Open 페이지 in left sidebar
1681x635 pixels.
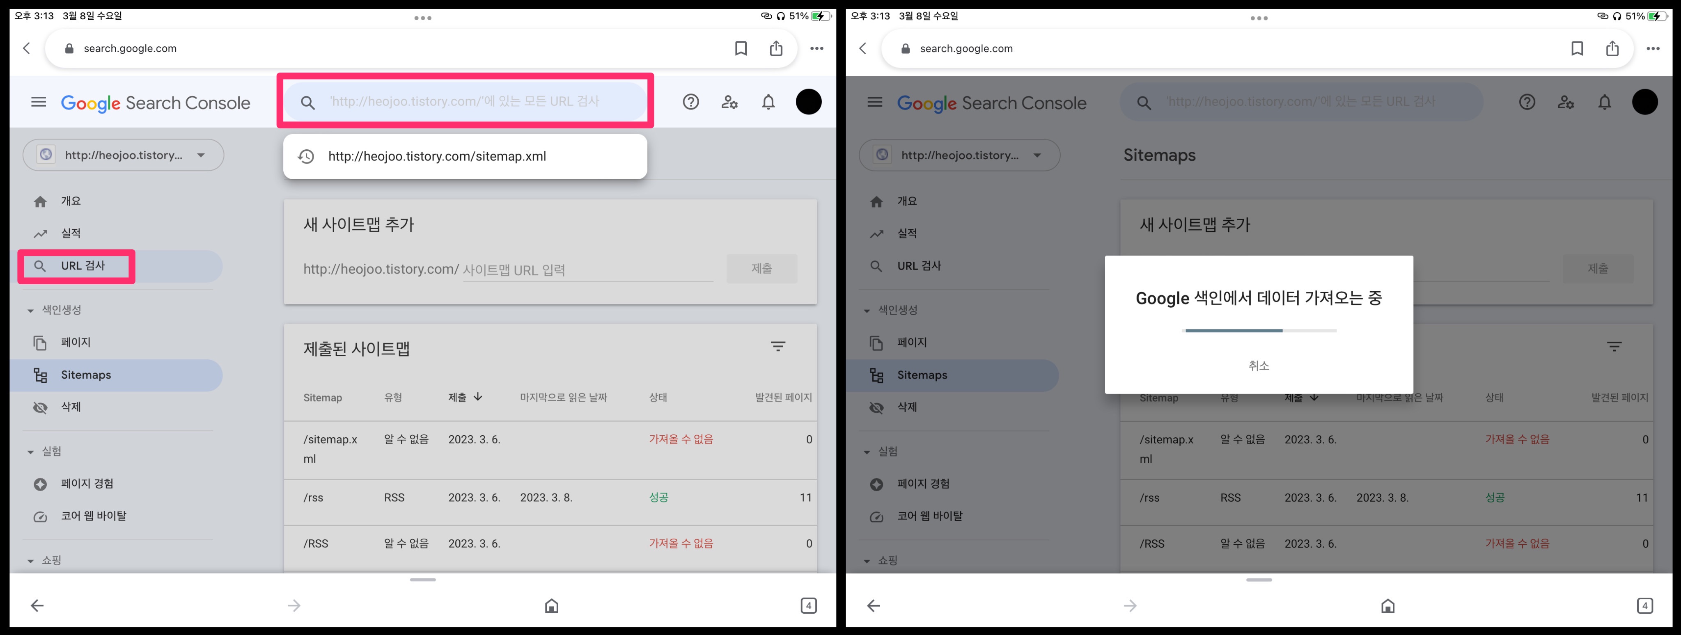(75, 342)
